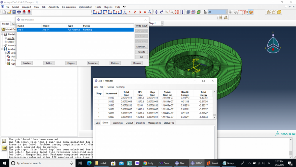
Task: Click the Open file folder icon
Action: [9, 12]
